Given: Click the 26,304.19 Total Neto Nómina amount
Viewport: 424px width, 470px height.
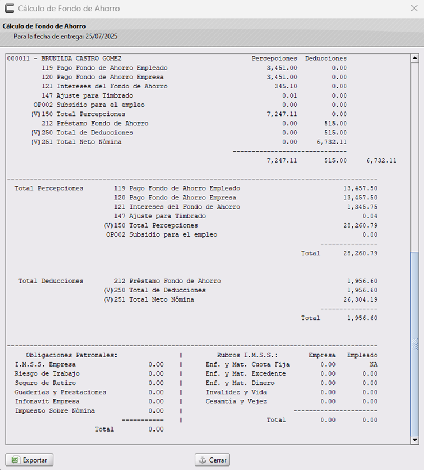Looking at the screenshot, I should [x=360, y=300].
